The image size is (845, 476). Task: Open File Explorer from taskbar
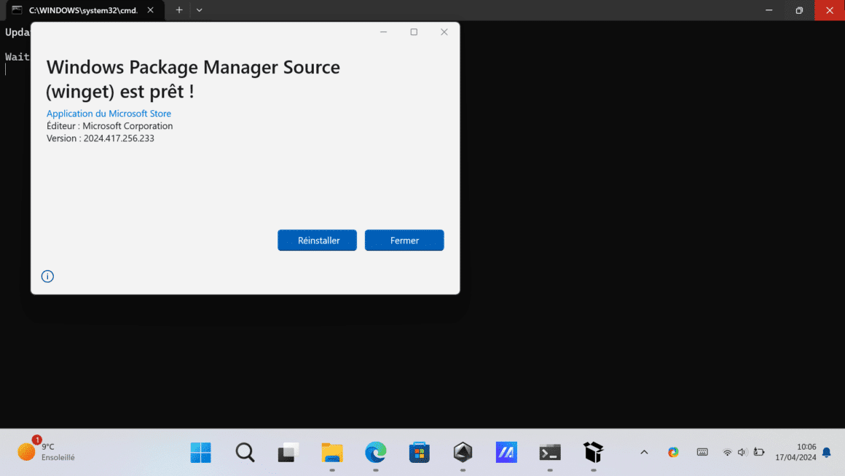tap(332, 452)
